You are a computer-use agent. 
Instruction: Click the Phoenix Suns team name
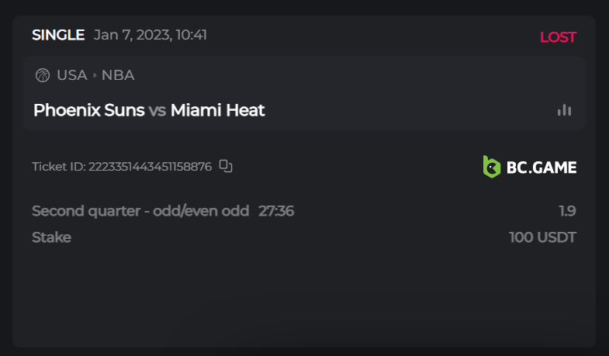[88, 110]
